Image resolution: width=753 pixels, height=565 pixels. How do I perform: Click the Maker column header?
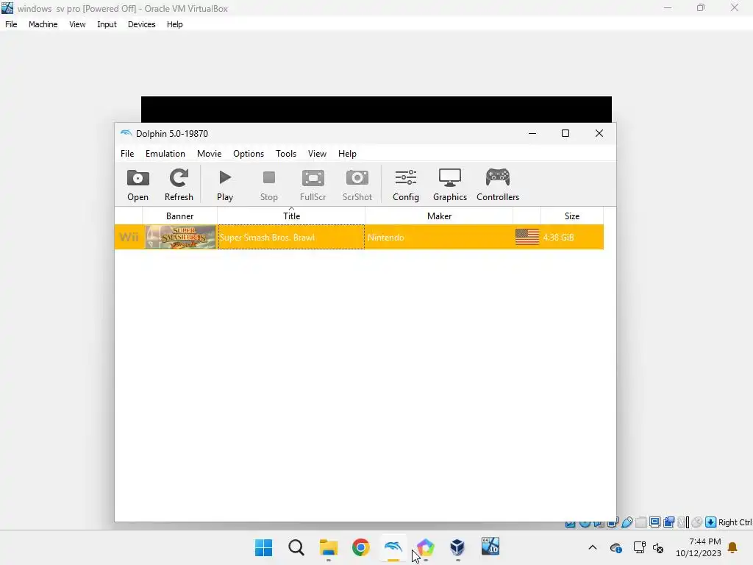click(x=440, y=216)
